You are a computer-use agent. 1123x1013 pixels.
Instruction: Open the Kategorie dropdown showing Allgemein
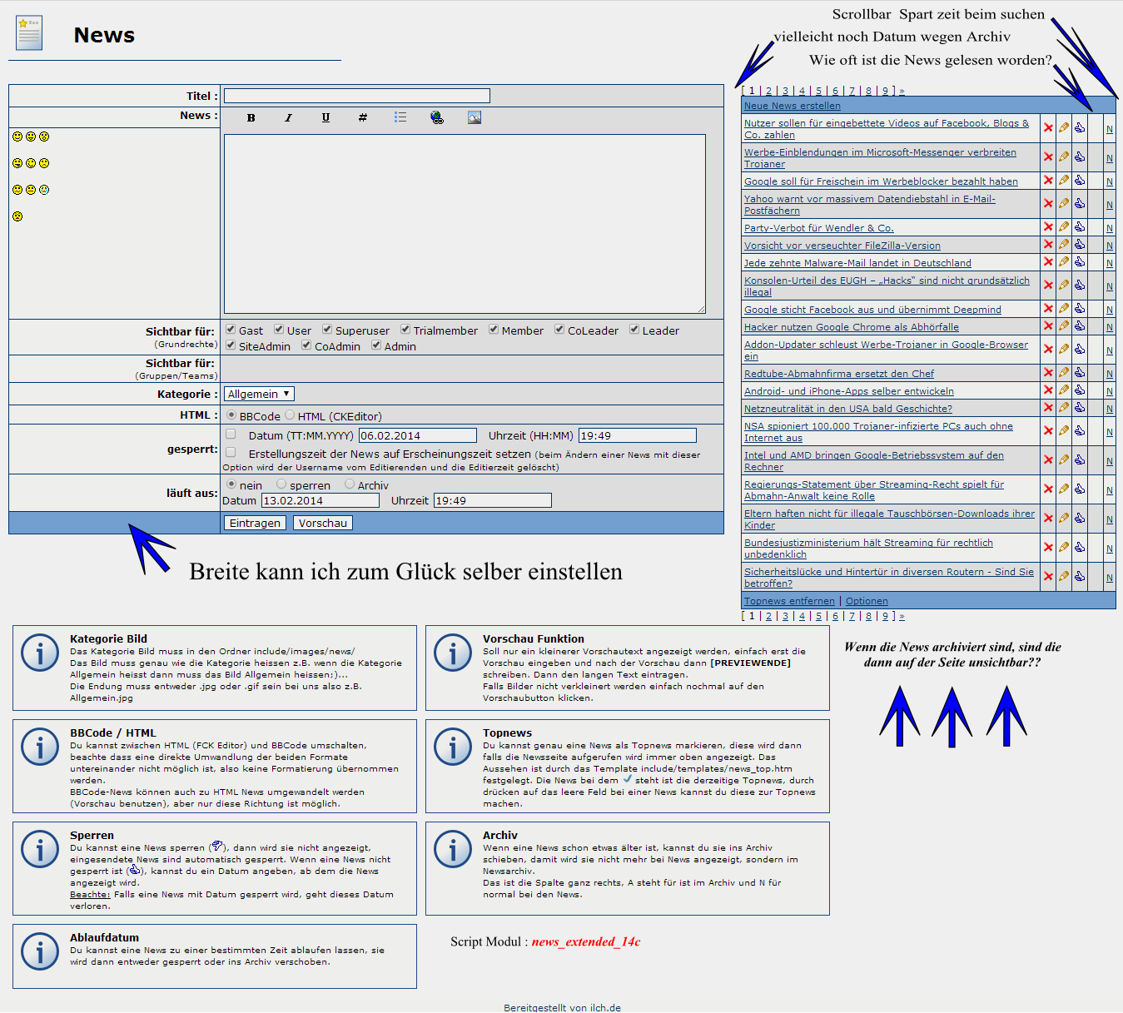(x=259, y=395)
